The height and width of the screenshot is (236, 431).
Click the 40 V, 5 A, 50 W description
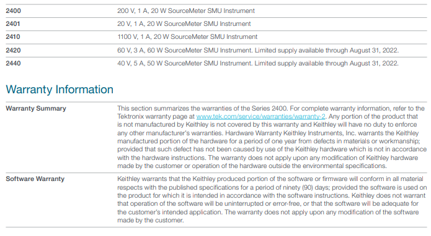click(x=258, y=63)
